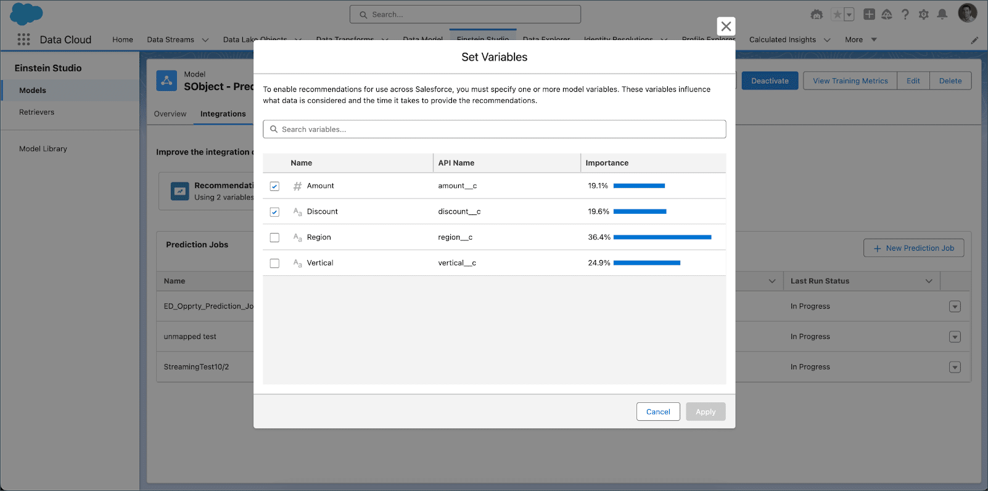Click the Deactivate button
988x491 pixels.
pos(770,81)
